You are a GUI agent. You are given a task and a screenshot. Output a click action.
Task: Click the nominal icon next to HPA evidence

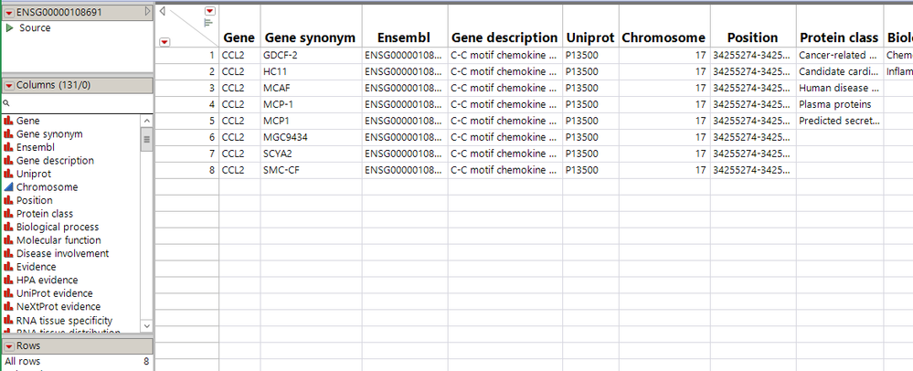point(8,281)
